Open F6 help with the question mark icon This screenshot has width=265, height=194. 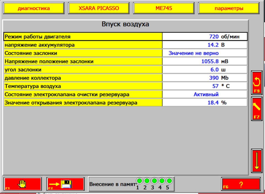(241, 184)
